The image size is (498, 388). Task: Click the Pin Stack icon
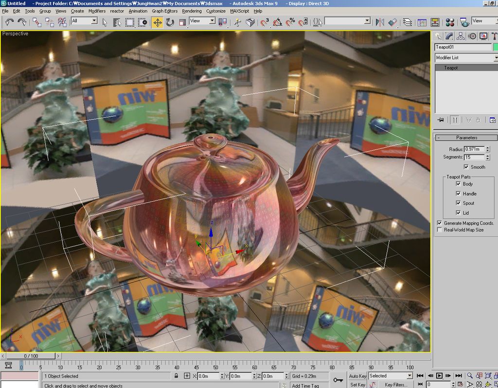point(441,120)
